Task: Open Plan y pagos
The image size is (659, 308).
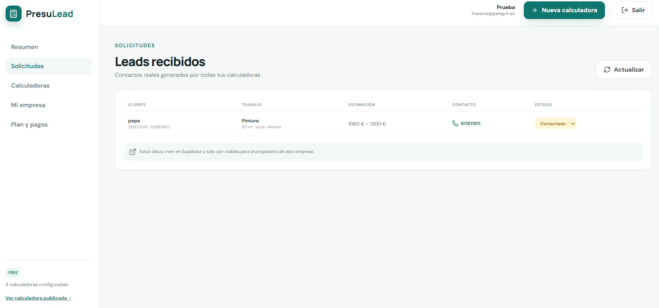Action: [x=29, y=124]
